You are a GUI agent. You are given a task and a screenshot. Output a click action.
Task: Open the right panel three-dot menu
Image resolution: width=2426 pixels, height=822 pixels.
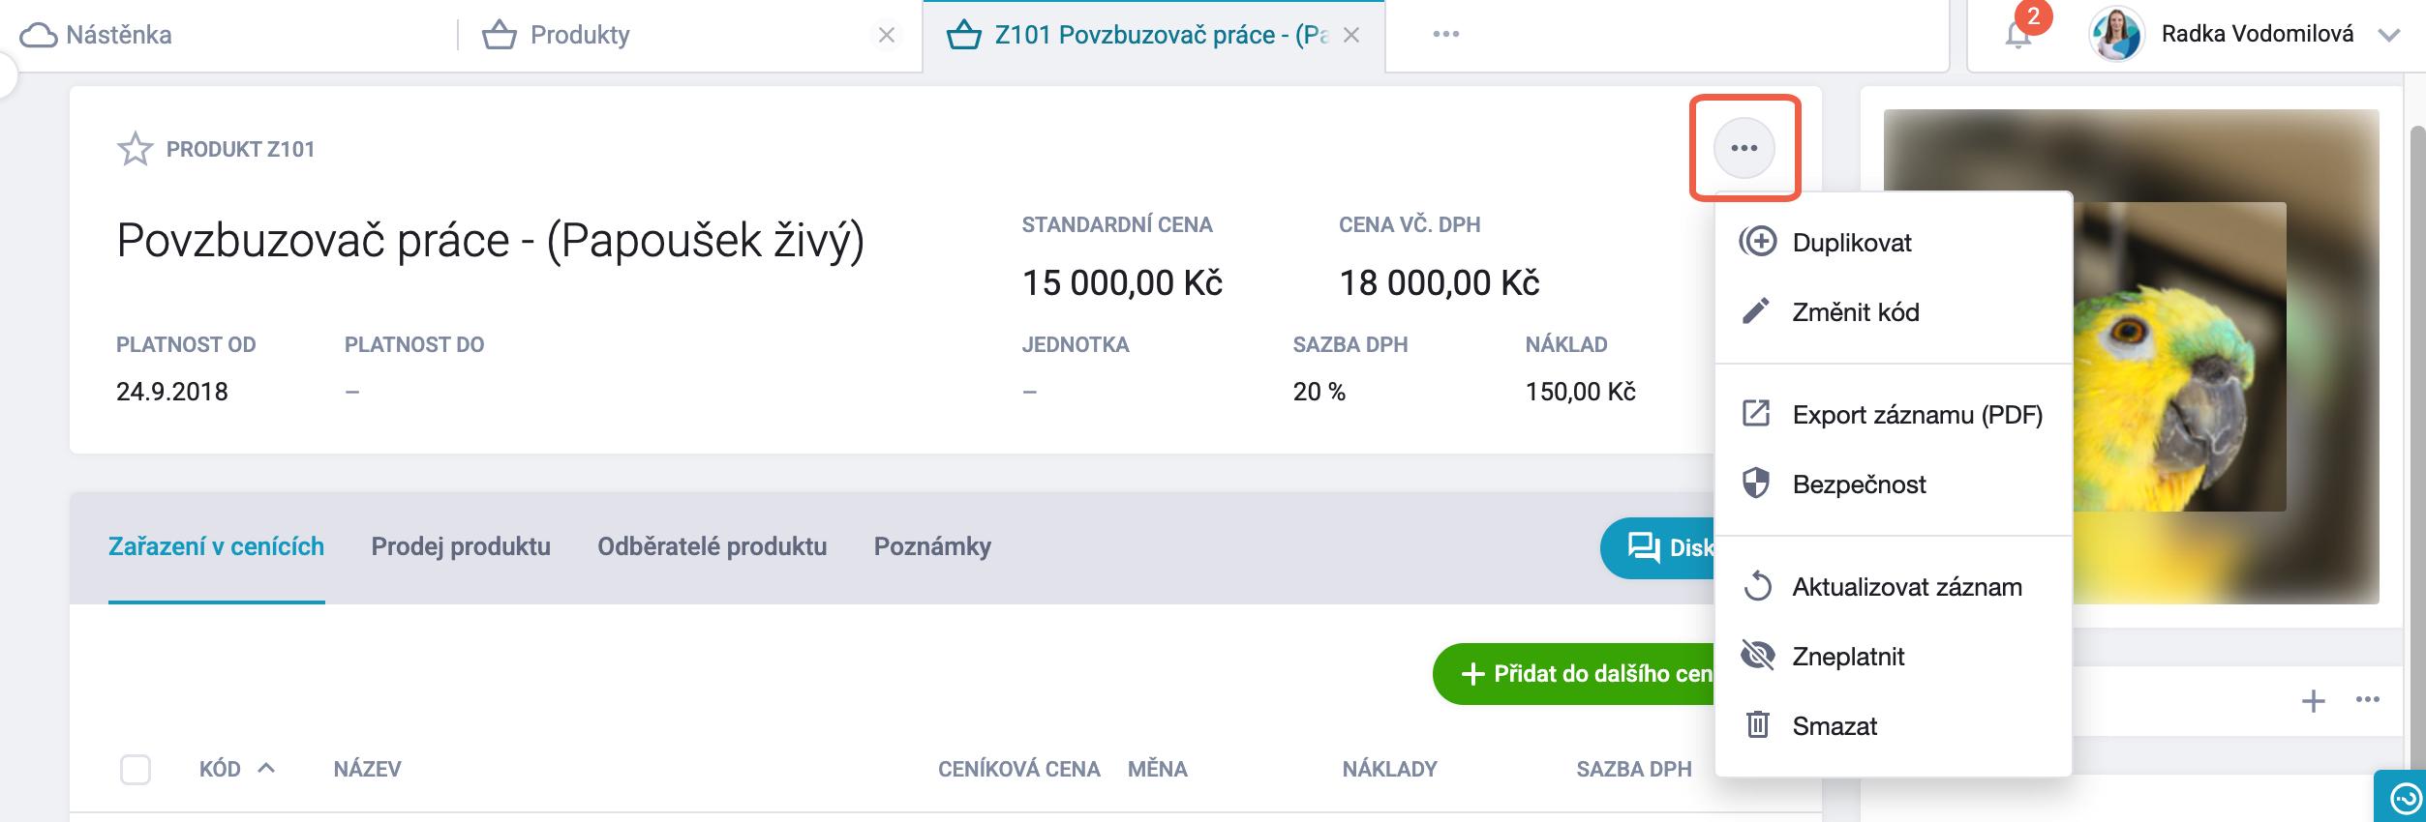(x=2368, y=700)
